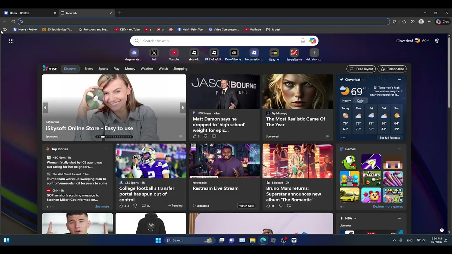Like the Matt Damon article thumbs up
The image size is (452, 254).
click(x=195, y=136)
